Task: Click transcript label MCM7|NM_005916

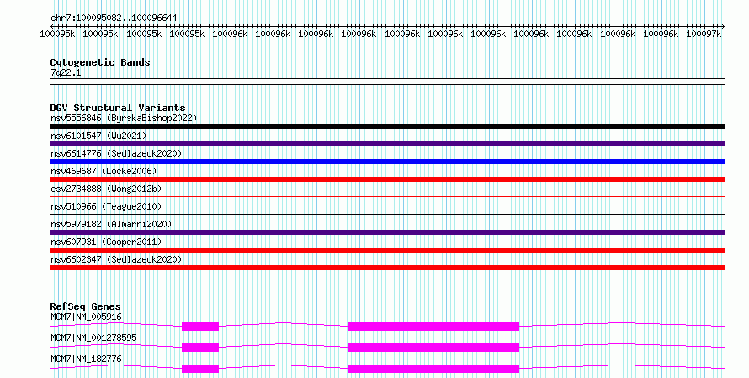Action: point(86,317)
